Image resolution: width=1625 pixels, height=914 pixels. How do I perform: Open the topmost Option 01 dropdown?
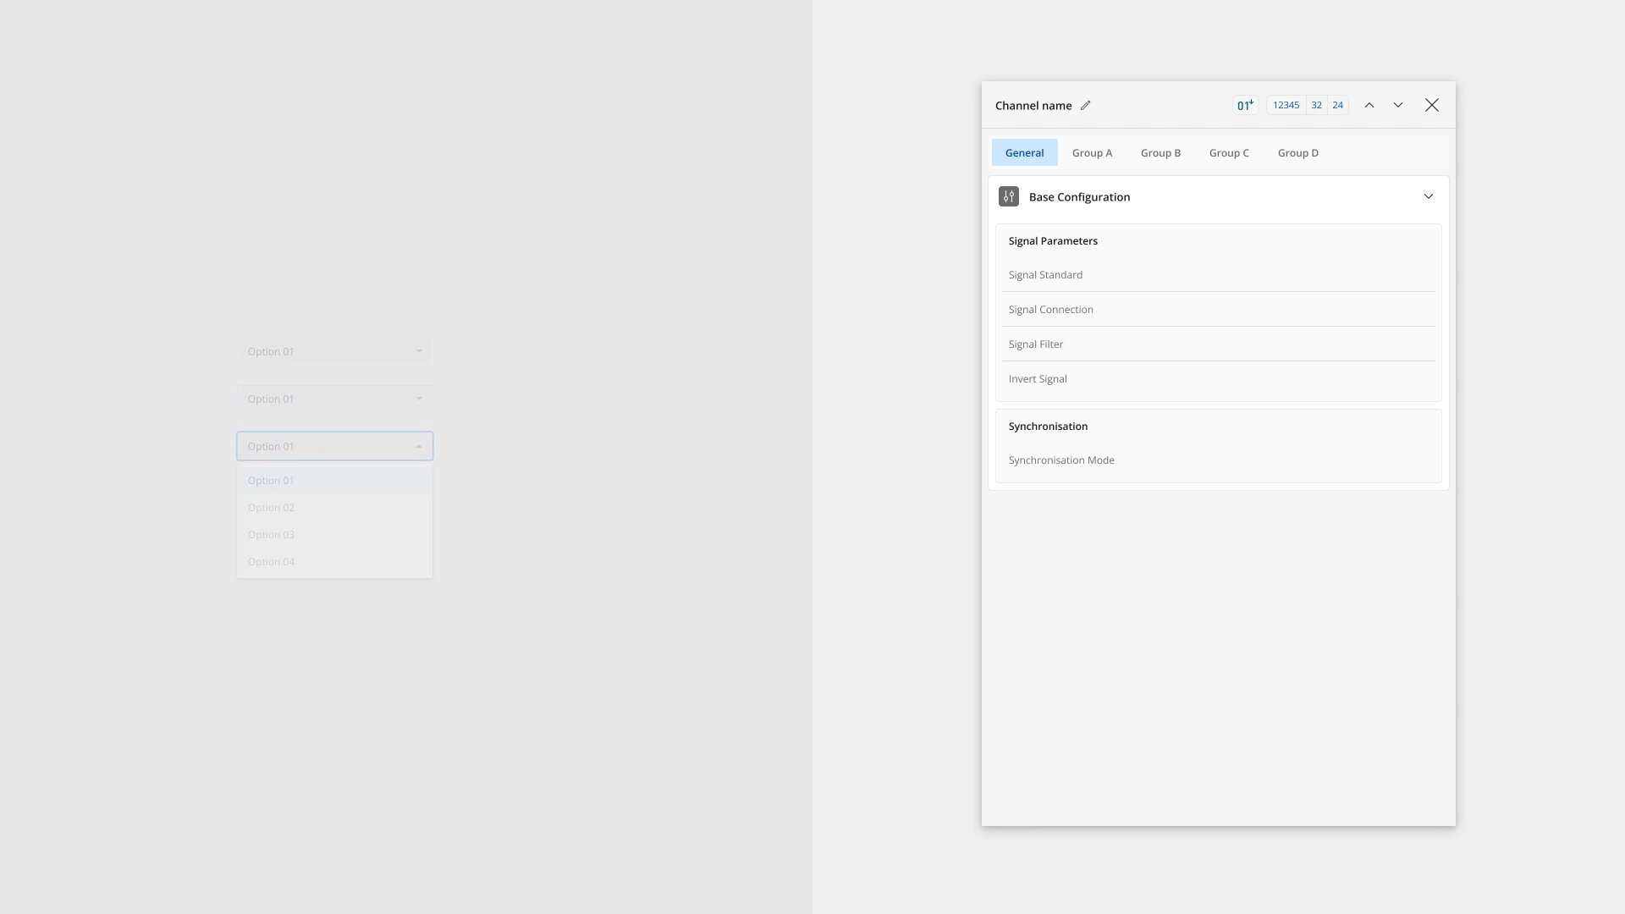point(333,350)
